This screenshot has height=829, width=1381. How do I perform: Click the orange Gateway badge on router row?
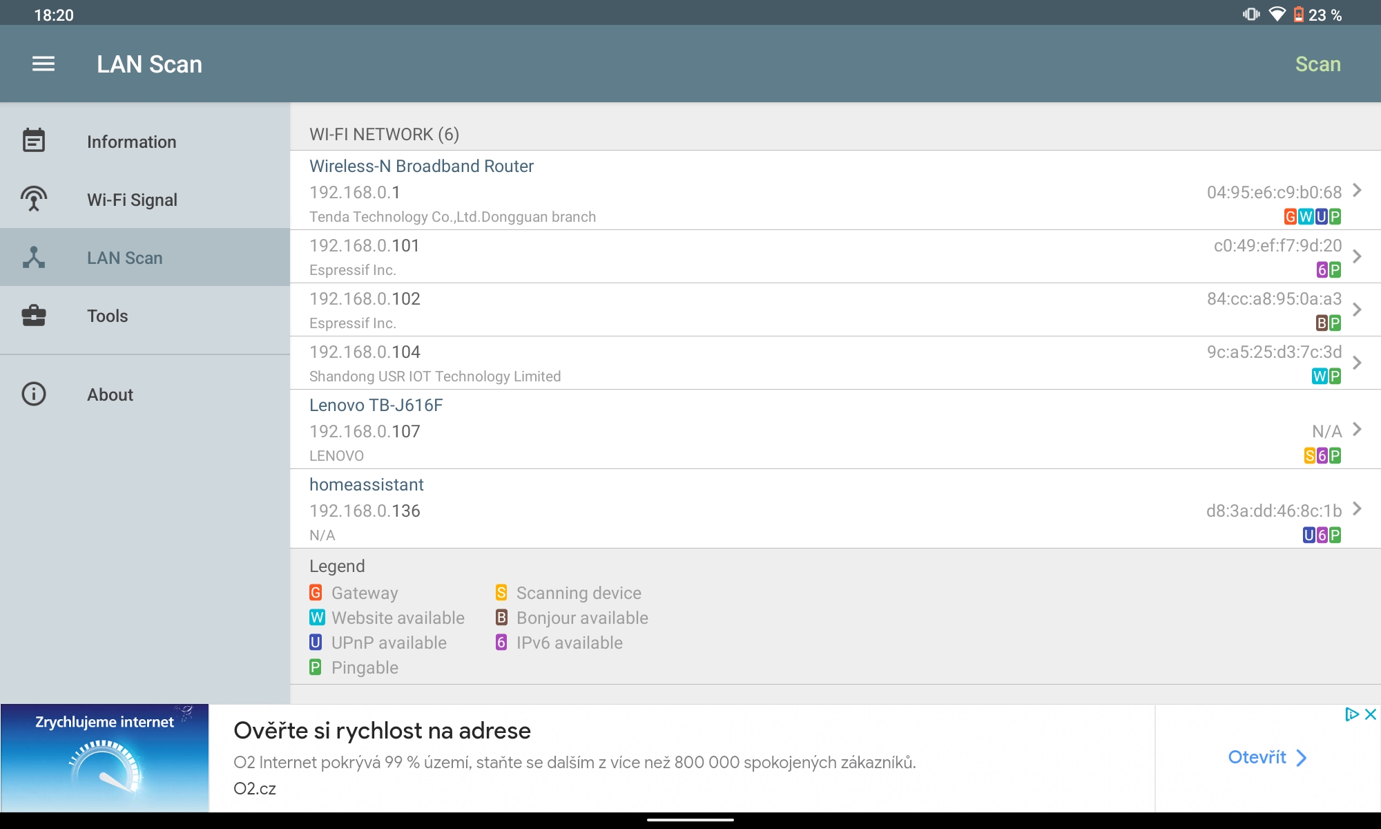click(1290, 217)
